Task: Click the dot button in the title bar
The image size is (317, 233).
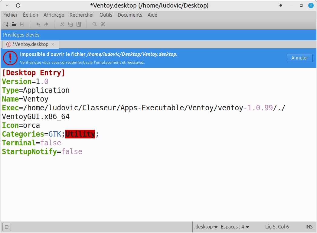Action: tap(281, 5)
